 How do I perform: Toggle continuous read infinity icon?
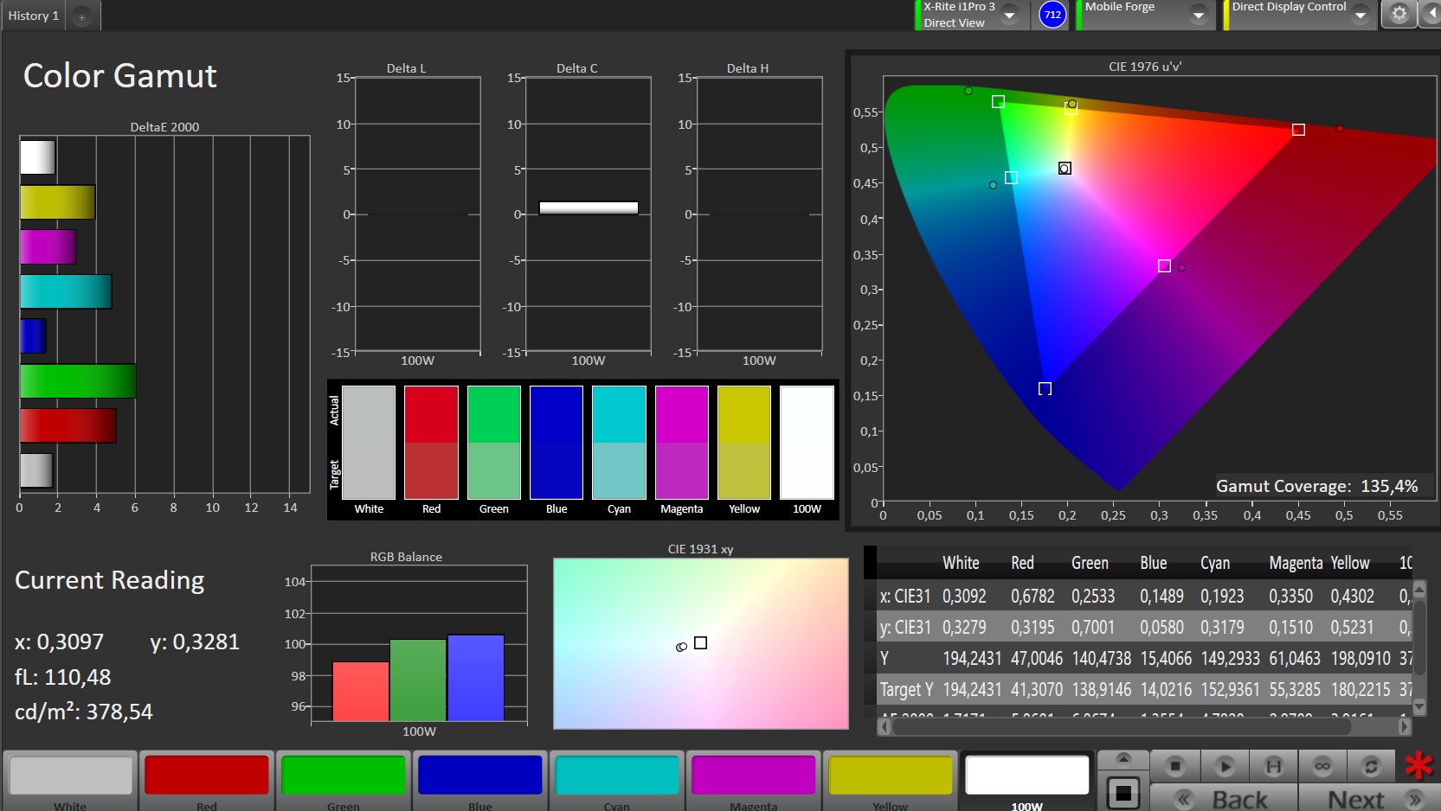pyautogui.click(x=1322, y=766)
